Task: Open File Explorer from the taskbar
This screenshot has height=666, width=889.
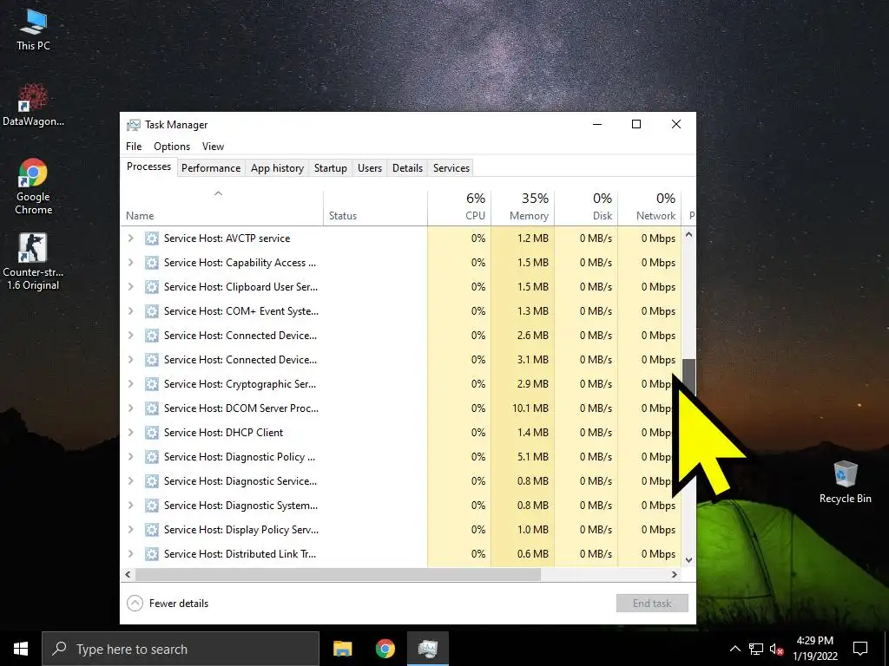Action: point(342,649)
